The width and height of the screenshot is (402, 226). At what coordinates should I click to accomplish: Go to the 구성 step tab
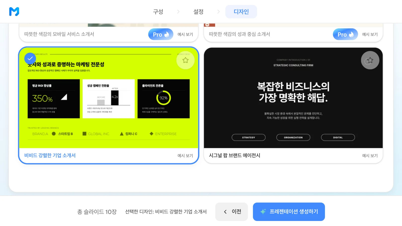pos(158,12)
